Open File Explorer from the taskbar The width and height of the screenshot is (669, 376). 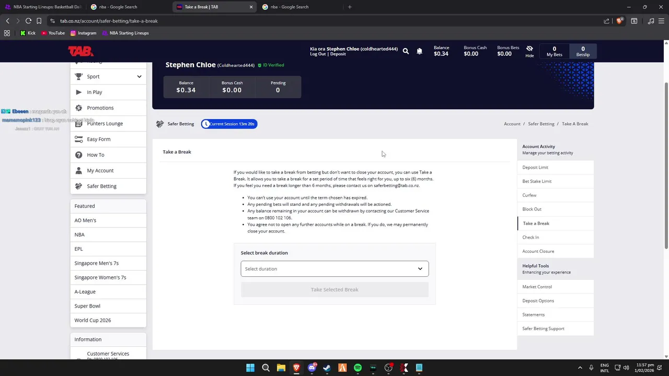[281, 368]
